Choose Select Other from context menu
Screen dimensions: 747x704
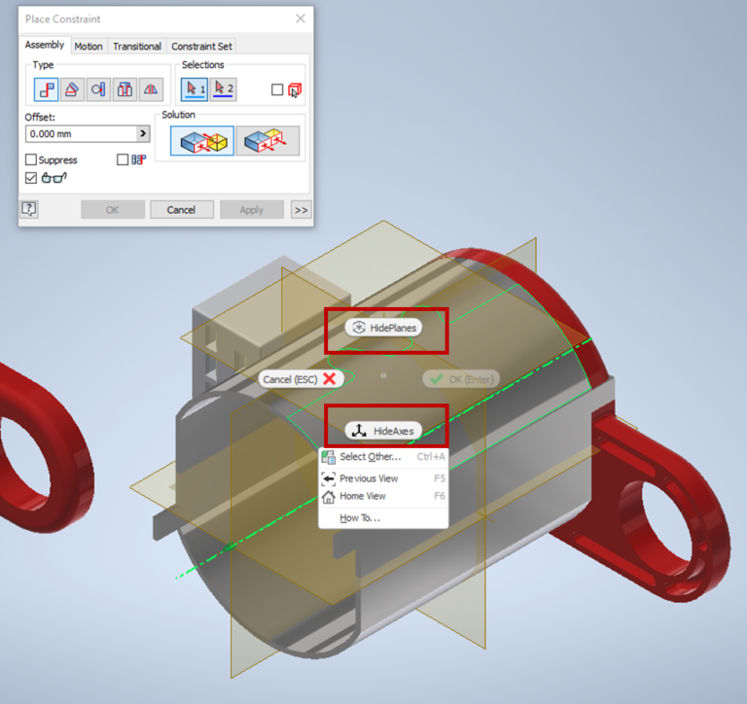[383, 457]
